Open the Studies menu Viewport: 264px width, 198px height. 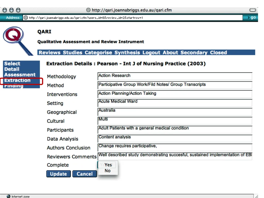pyautogui.click(x=72, y=53)
